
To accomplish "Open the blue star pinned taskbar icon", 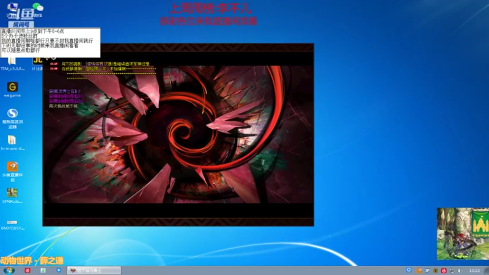I will point(59,270).
